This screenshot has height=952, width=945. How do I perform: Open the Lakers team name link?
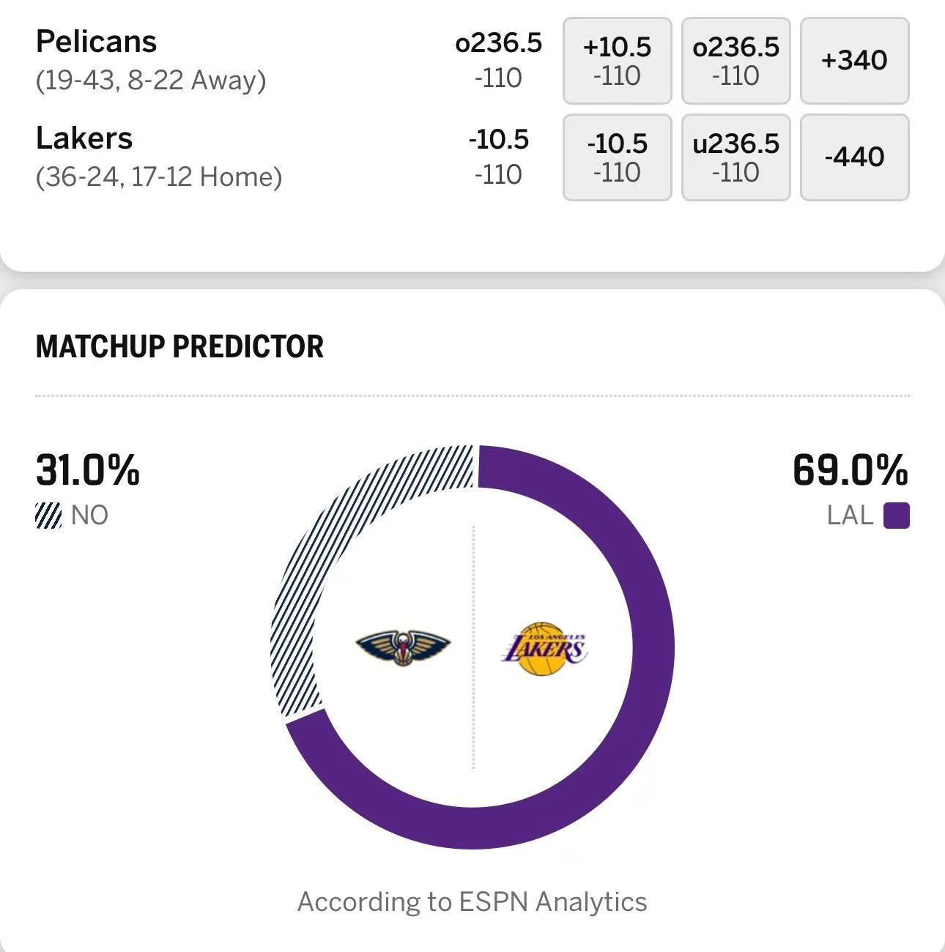[84, 138]
